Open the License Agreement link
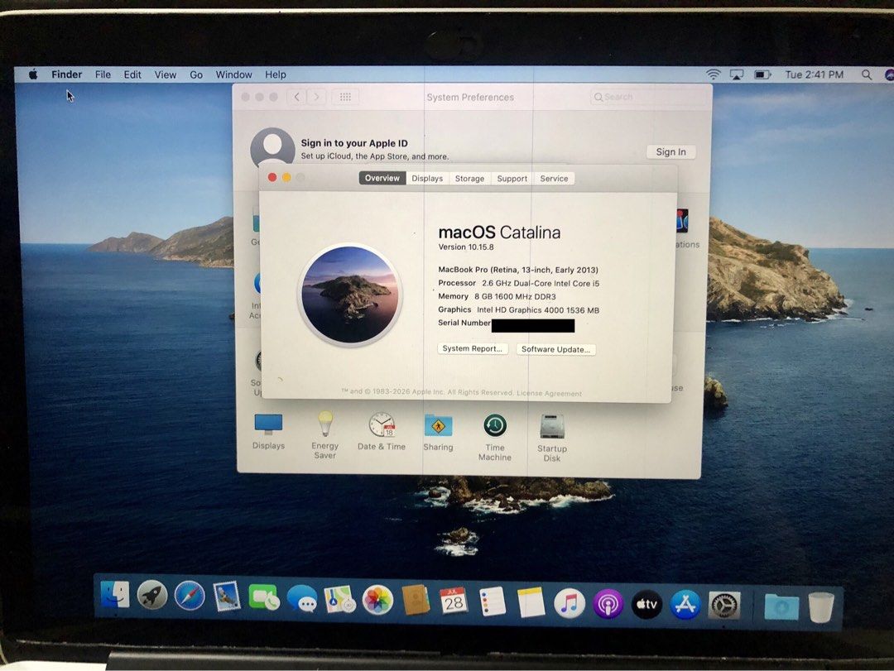 (x=549, y=393)
